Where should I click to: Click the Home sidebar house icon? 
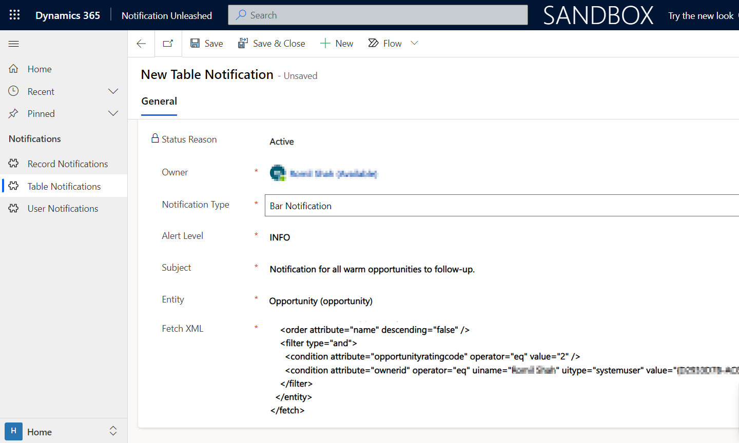14,69
